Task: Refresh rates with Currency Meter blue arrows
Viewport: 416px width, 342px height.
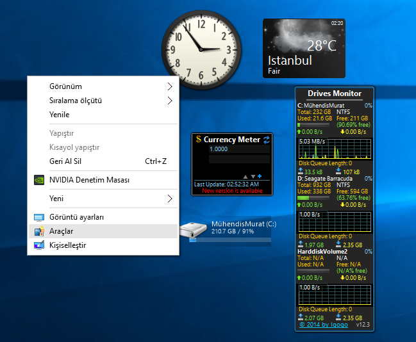Action: 267,140
